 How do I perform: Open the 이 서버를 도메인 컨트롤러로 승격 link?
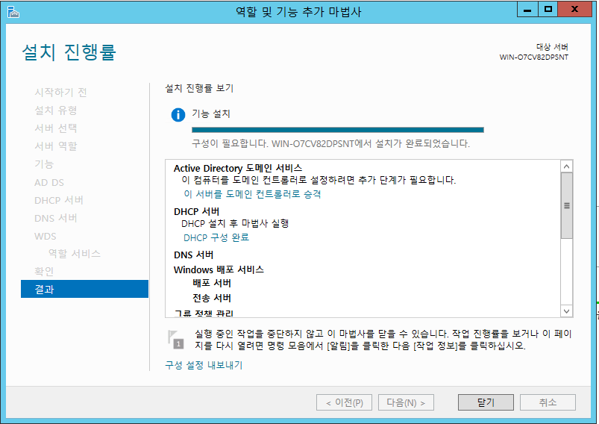point(252,194)
